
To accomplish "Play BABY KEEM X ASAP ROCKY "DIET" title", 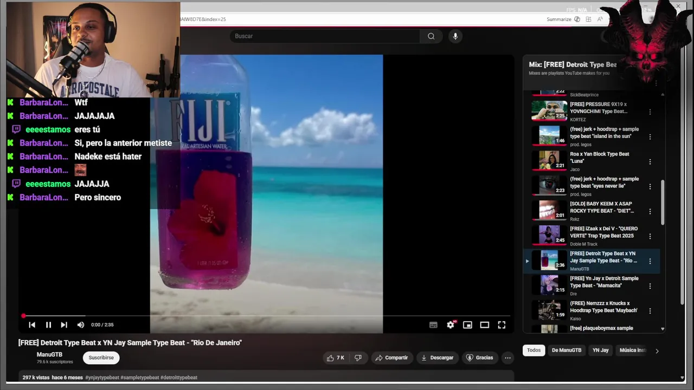I will 602,207.
